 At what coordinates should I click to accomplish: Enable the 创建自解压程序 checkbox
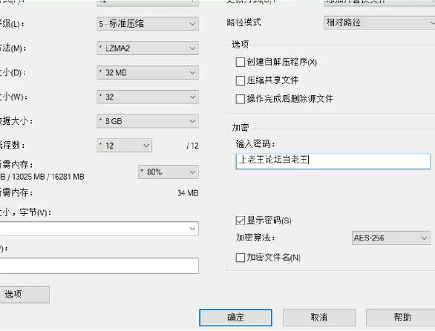tap(240, 62)
